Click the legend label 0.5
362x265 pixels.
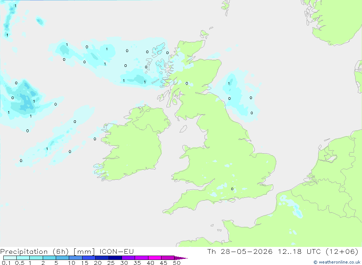point(20,263)
